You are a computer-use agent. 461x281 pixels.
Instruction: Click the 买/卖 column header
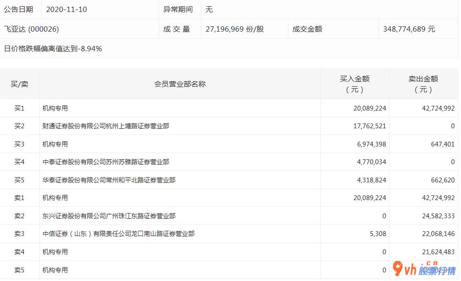click(20, 84)
